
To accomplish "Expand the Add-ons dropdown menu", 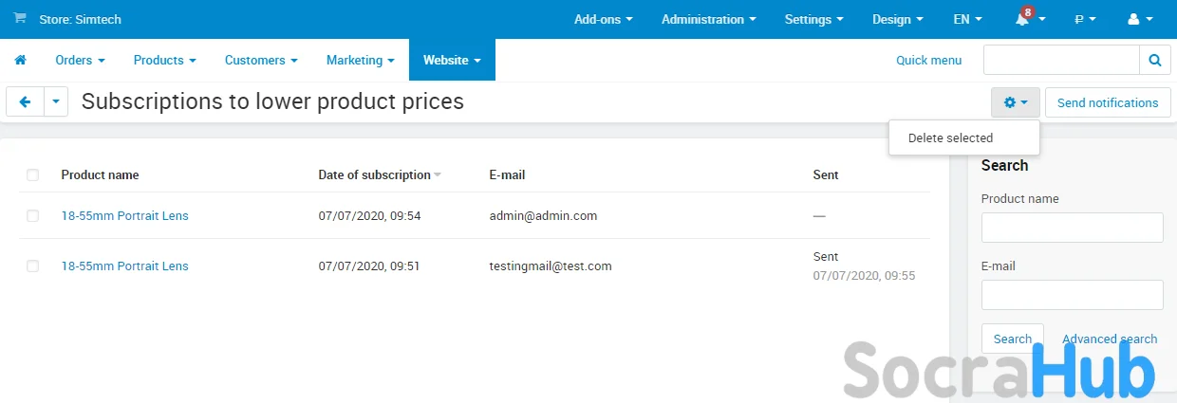I will point(603,19).
